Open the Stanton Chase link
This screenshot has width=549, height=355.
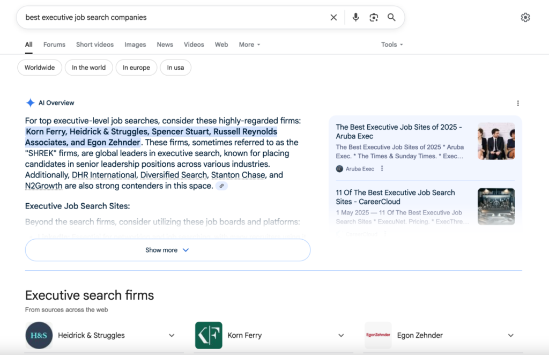pyautogui.click(x=238, y=175)
